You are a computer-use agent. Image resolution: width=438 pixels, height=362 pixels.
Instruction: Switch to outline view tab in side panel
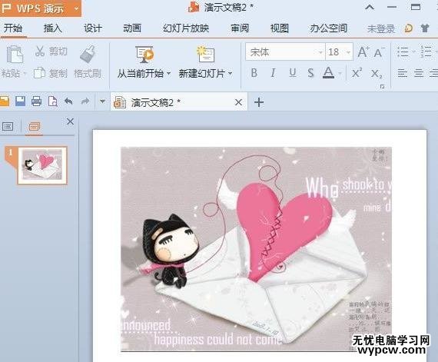coord(8,127)
